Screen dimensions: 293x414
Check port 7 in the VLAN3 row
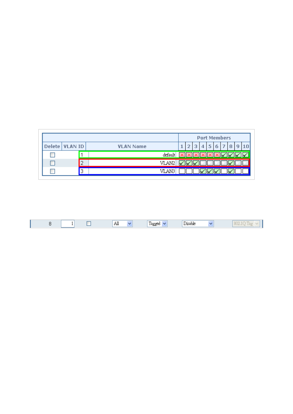(x=224, y=171)
